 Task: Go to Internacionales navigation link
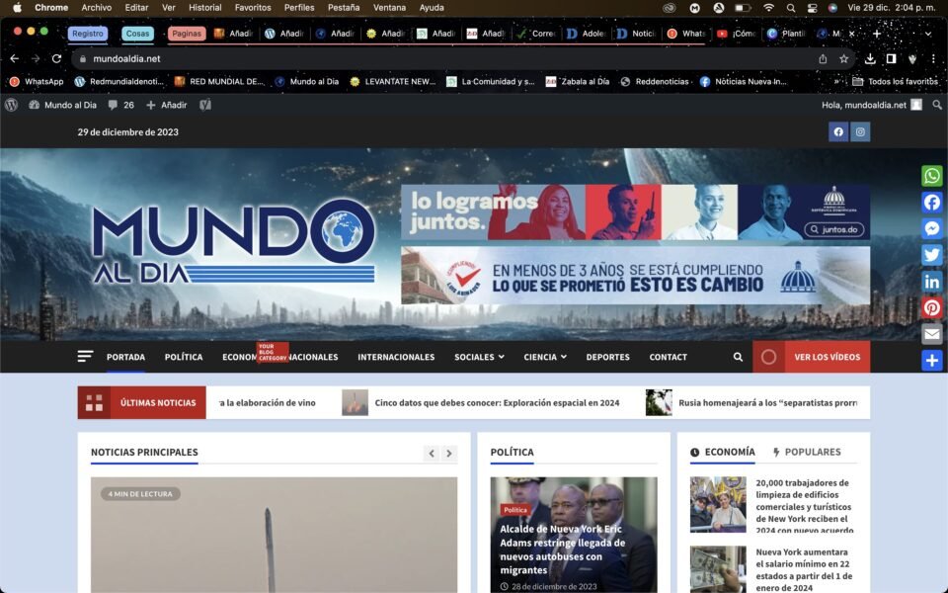coord(396,357)
